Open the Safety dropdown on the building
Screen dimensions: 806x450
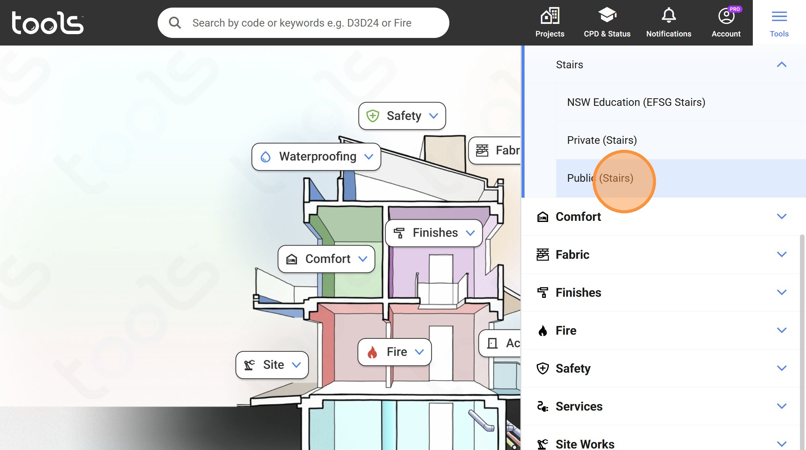pyautogui.click(x=402, y=116)
